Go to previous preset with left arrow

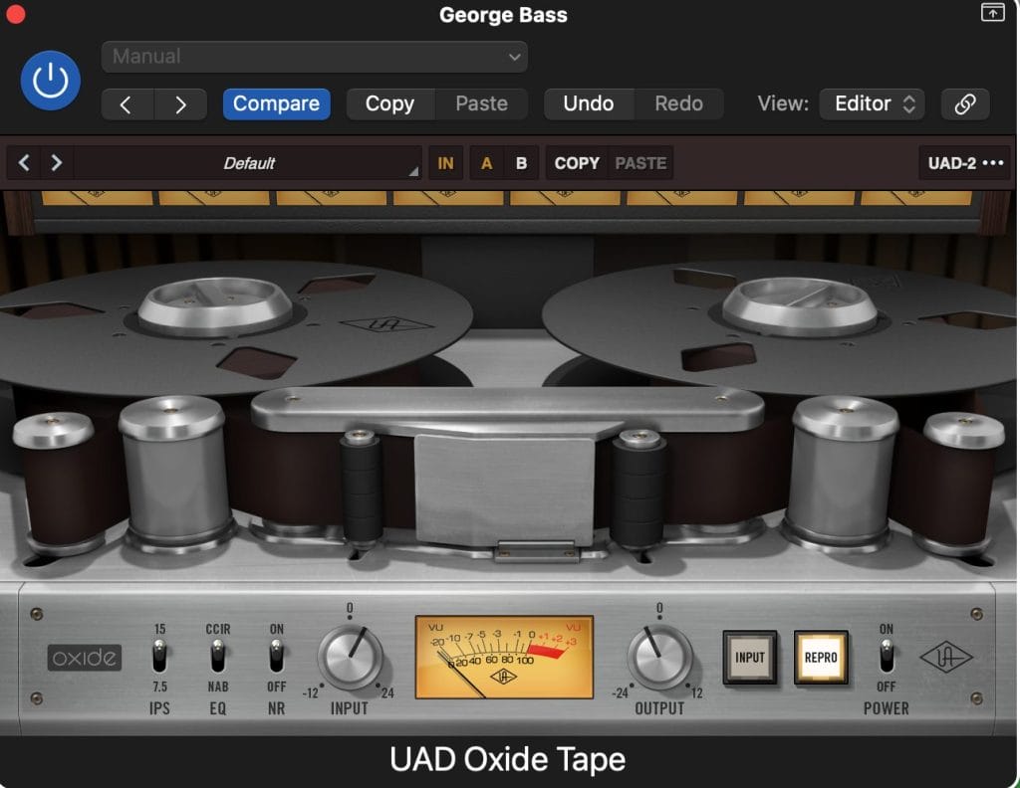(x=127, y=103)
